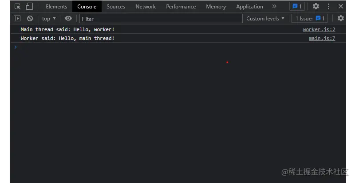Viewport: 355px width, 183px height.
Task: Select the 'Main thread said: Hello, worker!' message
Action: coord(67,29)
